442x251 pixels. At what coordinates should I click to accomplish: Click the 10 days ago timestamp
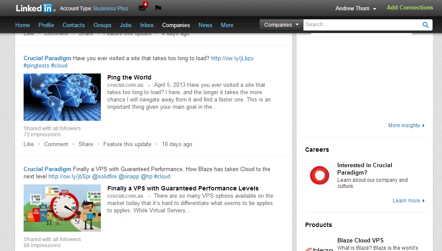click(x=177, y=144)
